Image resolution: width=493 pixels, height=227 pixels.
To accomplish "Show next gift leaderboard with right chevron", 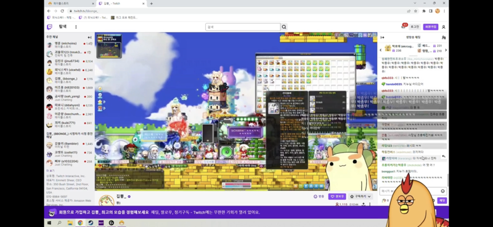I will pos(446,50).
